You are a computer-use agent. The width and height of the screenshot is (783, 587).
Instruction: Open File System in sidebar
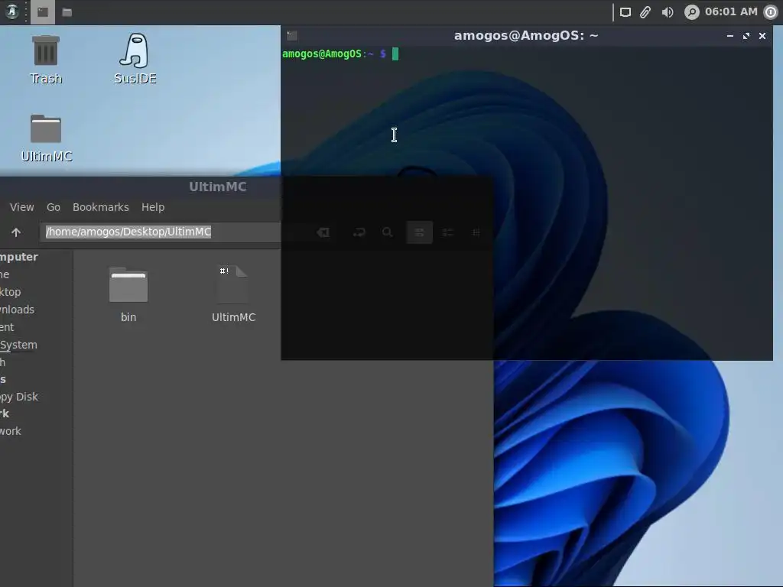pos(18,345)
